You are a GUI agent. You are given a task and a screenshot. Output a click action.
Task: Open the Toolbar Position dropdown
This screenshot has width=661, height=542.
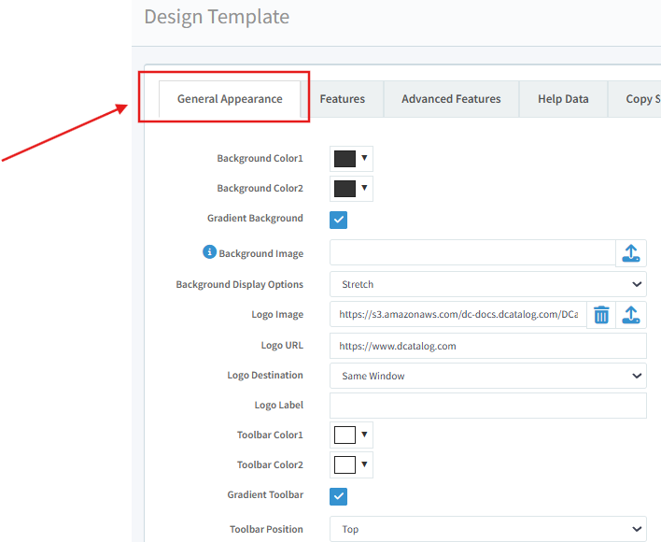click(487, 529)
